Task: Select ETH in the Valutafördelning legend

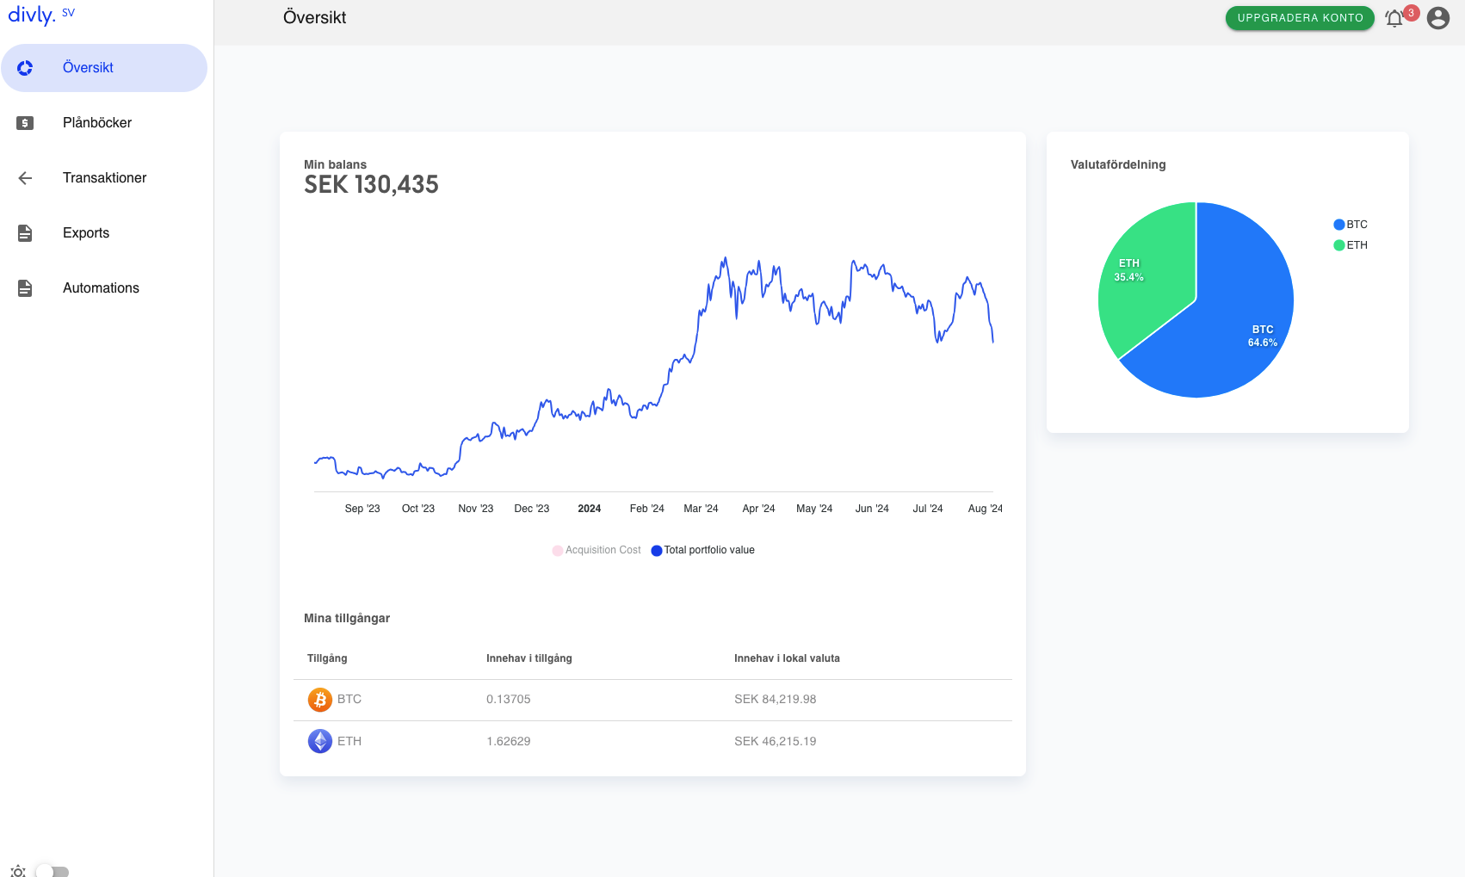Action: [1351, 244]
